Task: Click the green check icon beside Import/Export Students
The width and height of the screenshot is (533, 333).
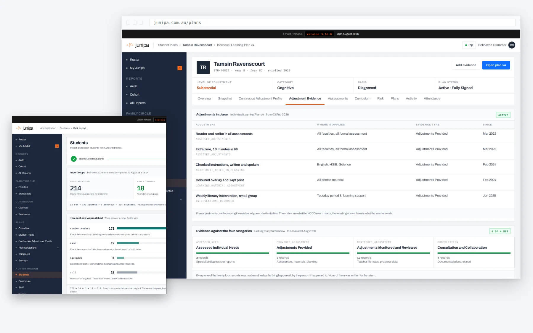Action: point(74,159)
